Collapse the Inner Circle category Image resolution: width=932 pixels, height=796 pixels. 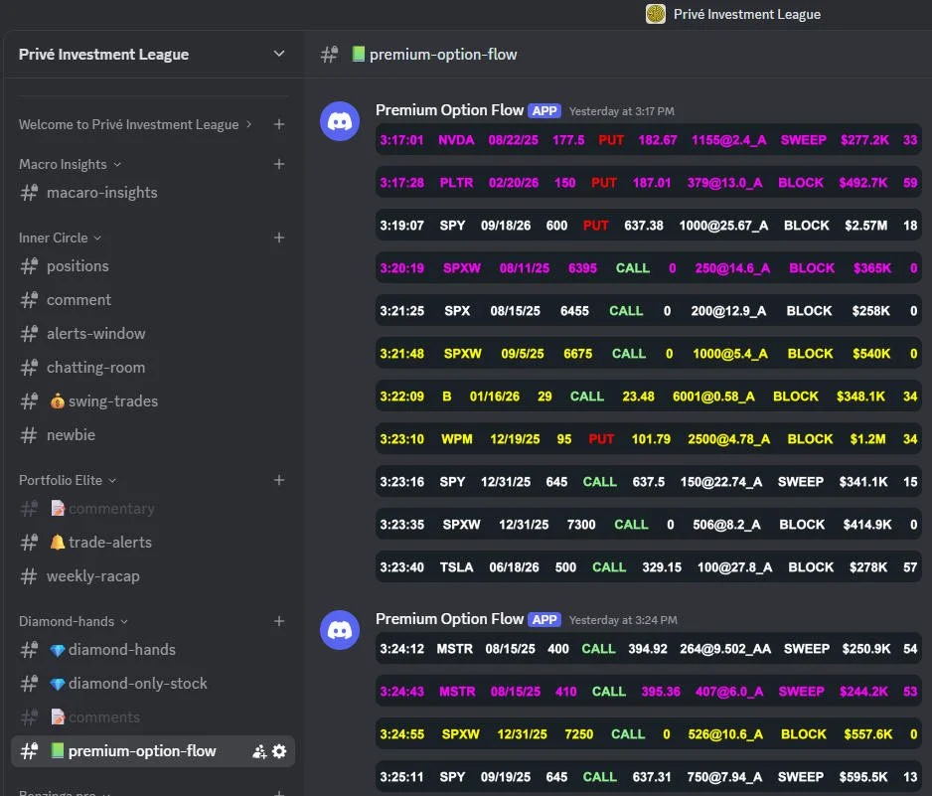pyautogui.click(x=60, y=238)
